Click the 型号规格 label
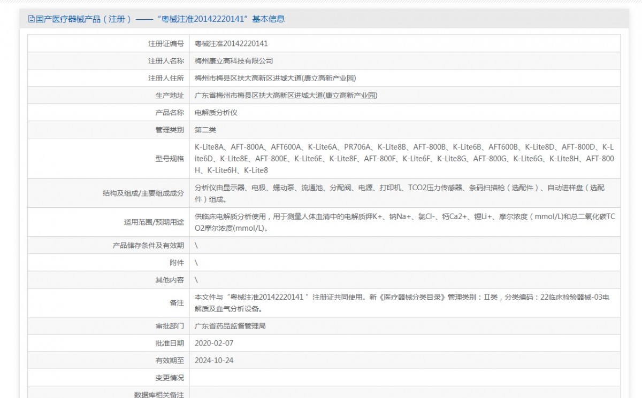Screen dimensions: 642x398 coord(170,159)
